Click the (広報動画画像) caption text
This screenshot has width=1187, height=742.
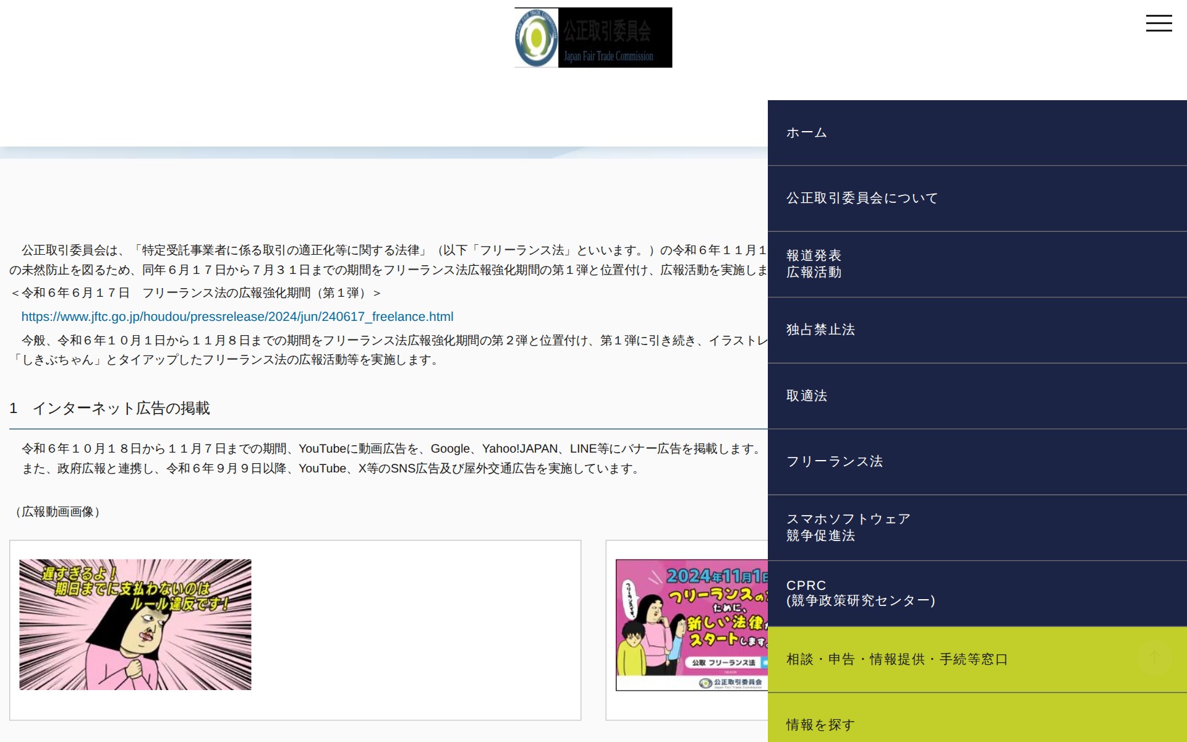[58, 511]
